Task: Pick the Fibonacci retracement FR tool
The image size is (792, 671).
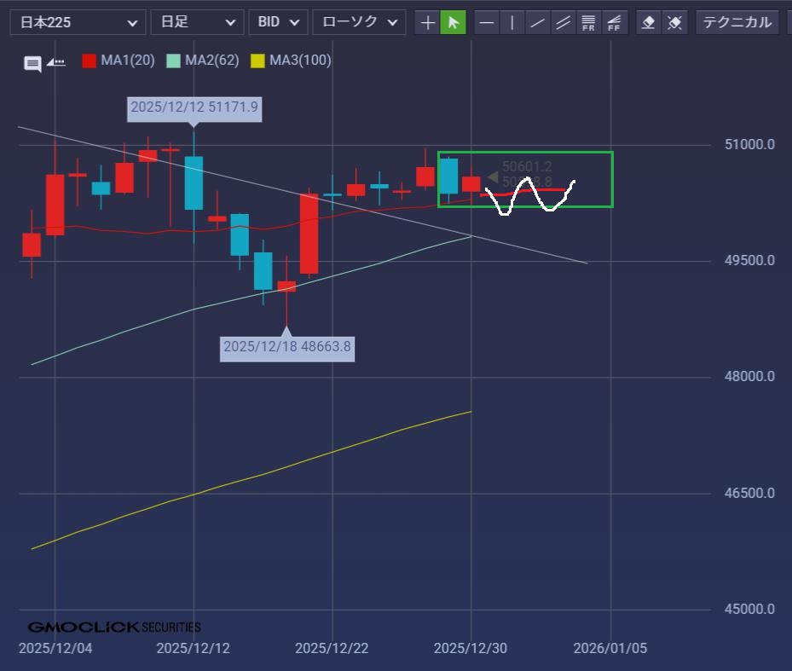Action: (588, 22)
